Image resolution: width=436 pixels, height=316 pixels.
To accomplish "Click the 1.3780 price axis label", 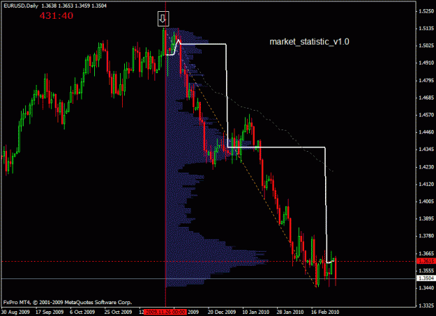I will [x=426, y=236].
